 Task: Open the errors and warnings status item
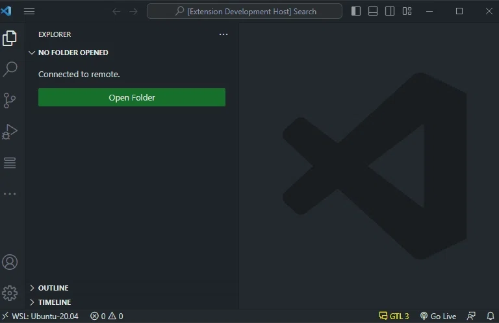(107, 317)
